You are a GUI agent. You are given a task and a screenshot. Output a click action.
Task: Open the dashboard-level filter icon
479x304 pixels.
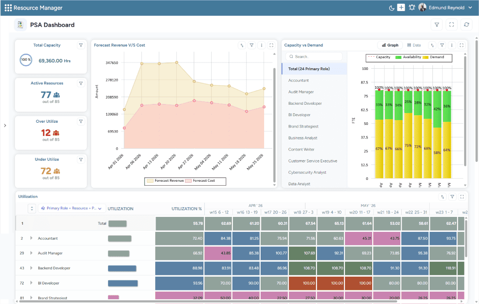pyautogui.click(x=437, y=25)
